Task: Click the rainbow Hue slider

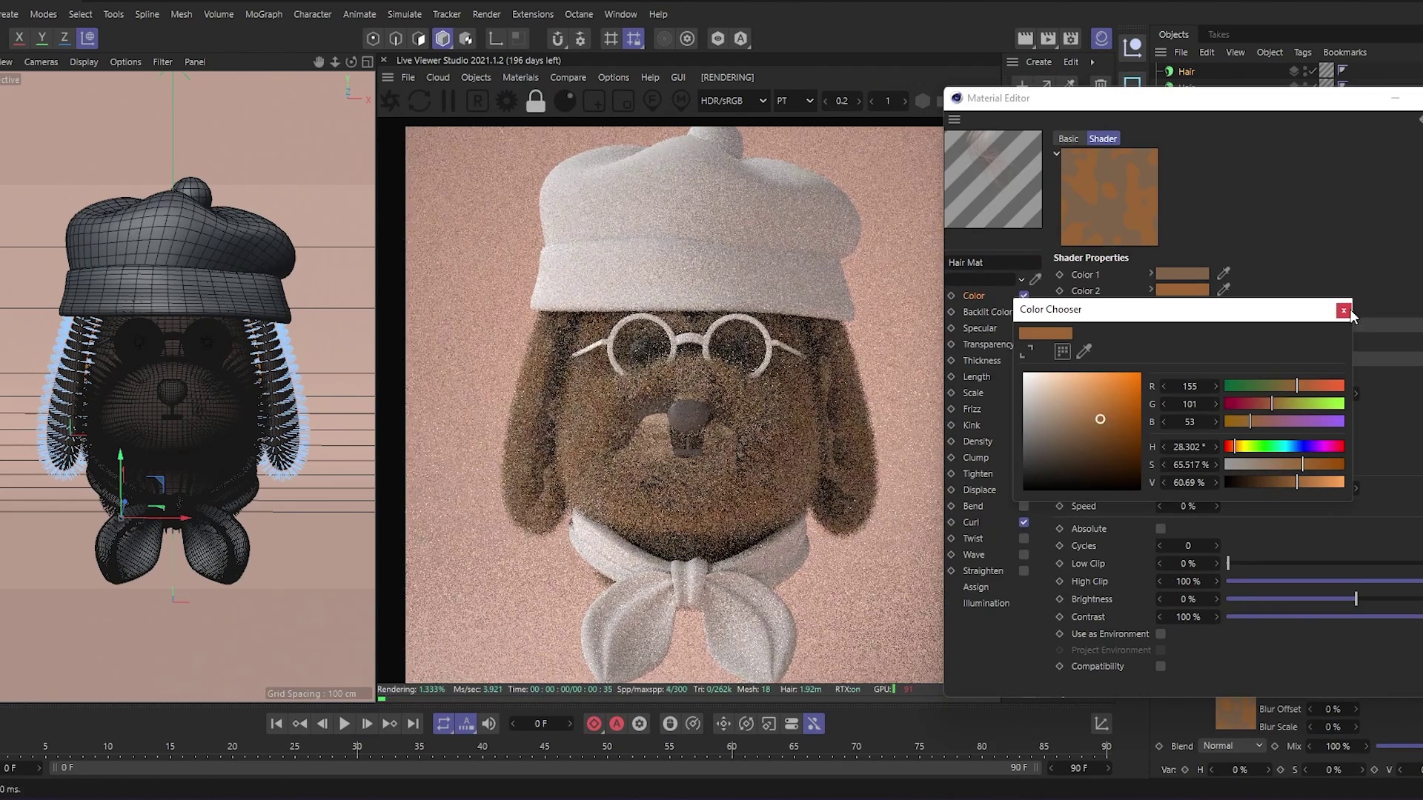Action: pyautogui.click(x=1284, y=446)
